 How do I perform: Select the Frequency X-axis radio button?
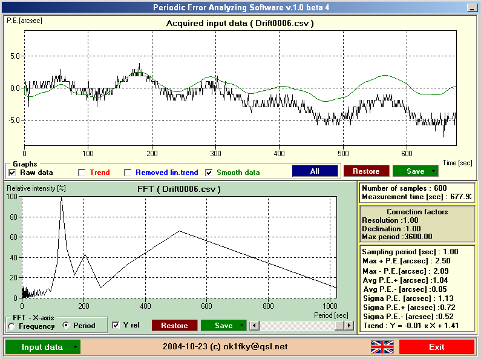point(11,326)
